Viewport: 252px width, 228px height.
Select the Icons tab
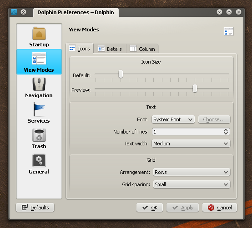pyautogui.click(x=80, y=48)
